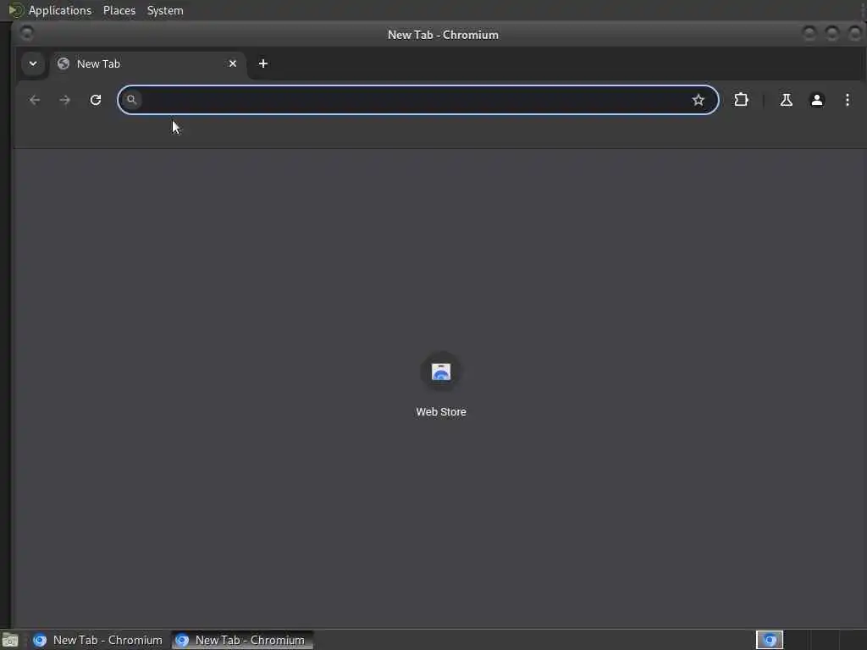Minimize the Chromium window
The width and height of the screenshot is (867, 650).
click(x=809, y=34)
